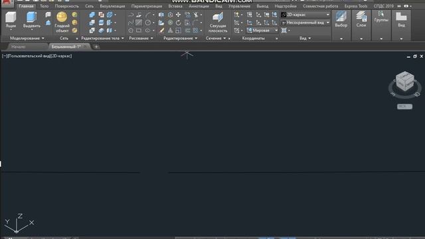The height and width of the screenshot is (239, 425).
Task: Pick the Hatch tool in Рисование
Action: [x=139, y=23]
